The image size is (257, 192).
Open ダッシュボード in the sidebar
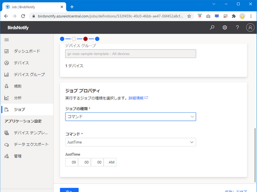click(x=27, y=51)
